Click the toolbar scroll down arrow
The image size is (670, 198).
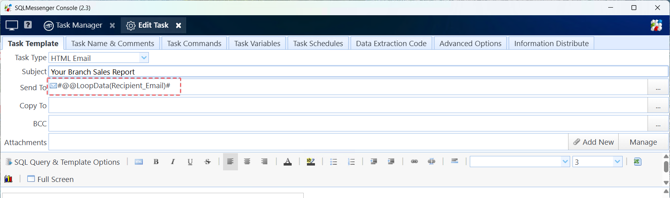pyautogui.click(x=666, y=183)
